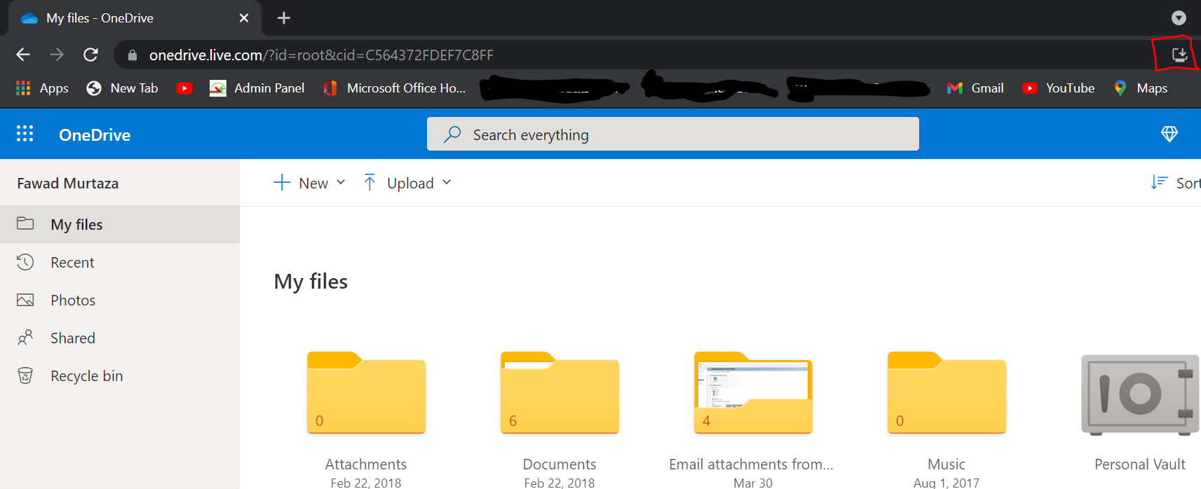1201x489 pixels.
Task: Open Recent in the sidebar
Action: pyautogui.click(x=120, y=262)
